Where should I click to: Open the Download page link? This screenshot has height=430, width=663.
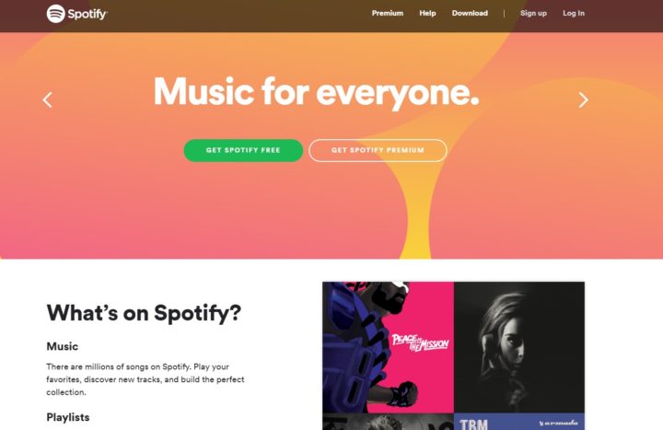point(470,13)
